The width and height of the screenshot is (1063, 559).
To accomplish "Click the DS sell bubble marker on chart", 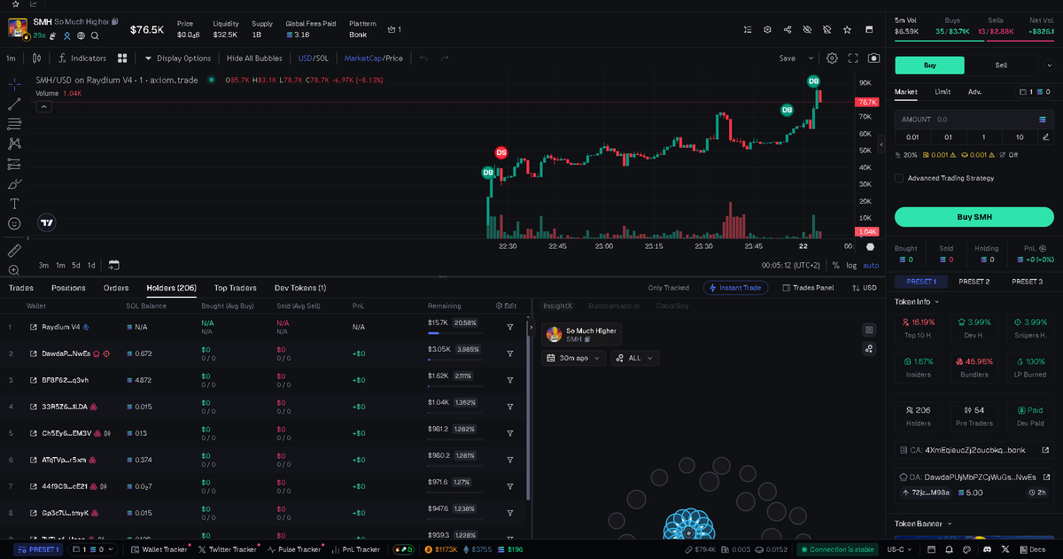I will pyautogui.click(x=501, y=152).
